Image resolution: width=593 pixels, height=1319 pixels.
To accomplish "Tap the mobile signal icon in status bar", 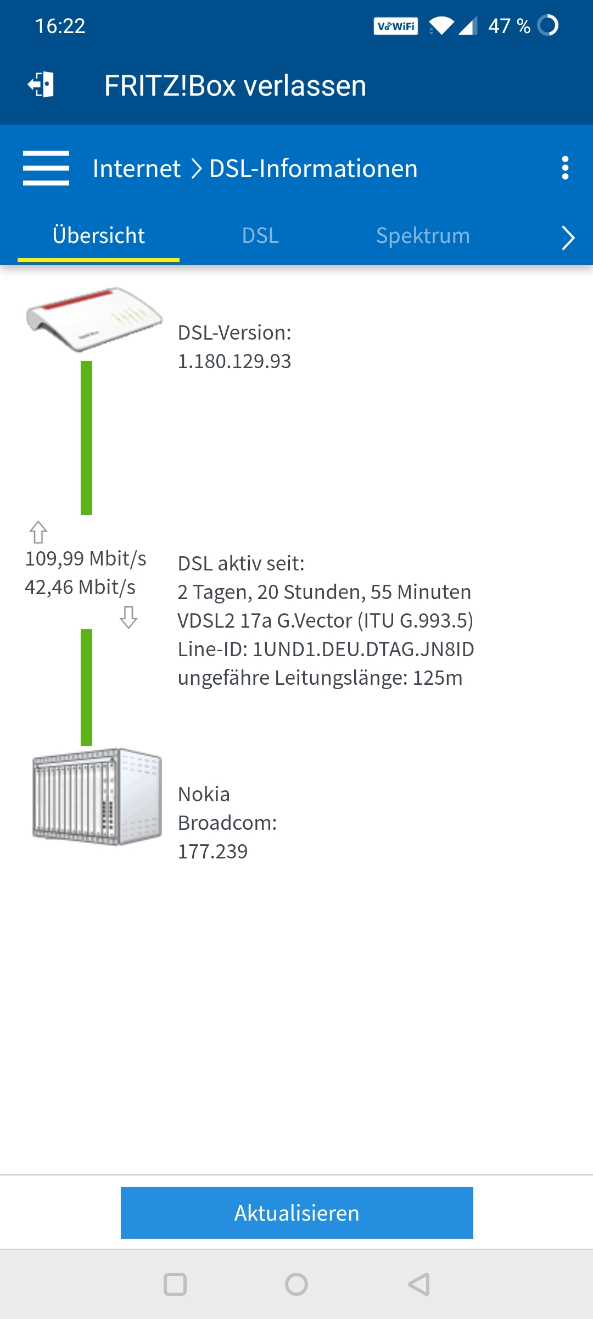I will point(469,26).
